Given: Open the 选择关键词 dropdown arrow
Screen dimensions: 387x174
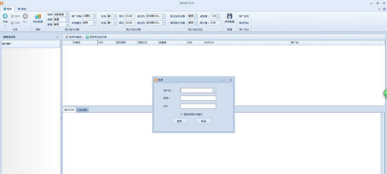Looking at the screenshot, I should 83,37.
